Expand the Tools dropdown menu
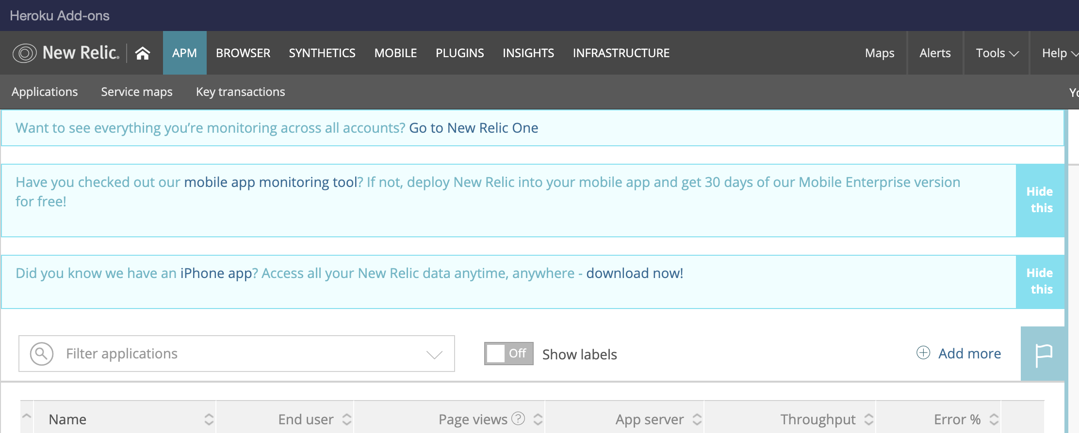This screenshot has height=433, width=1079. [x=997, y=53]
